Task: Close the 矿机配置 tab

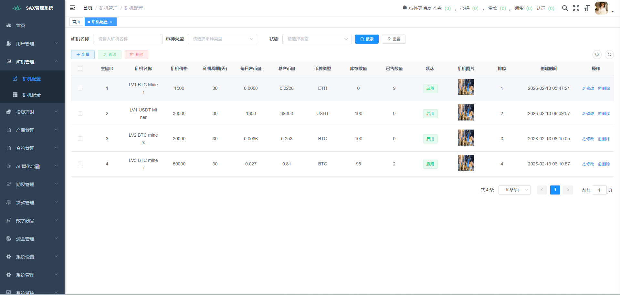Action: coord(111,22)
